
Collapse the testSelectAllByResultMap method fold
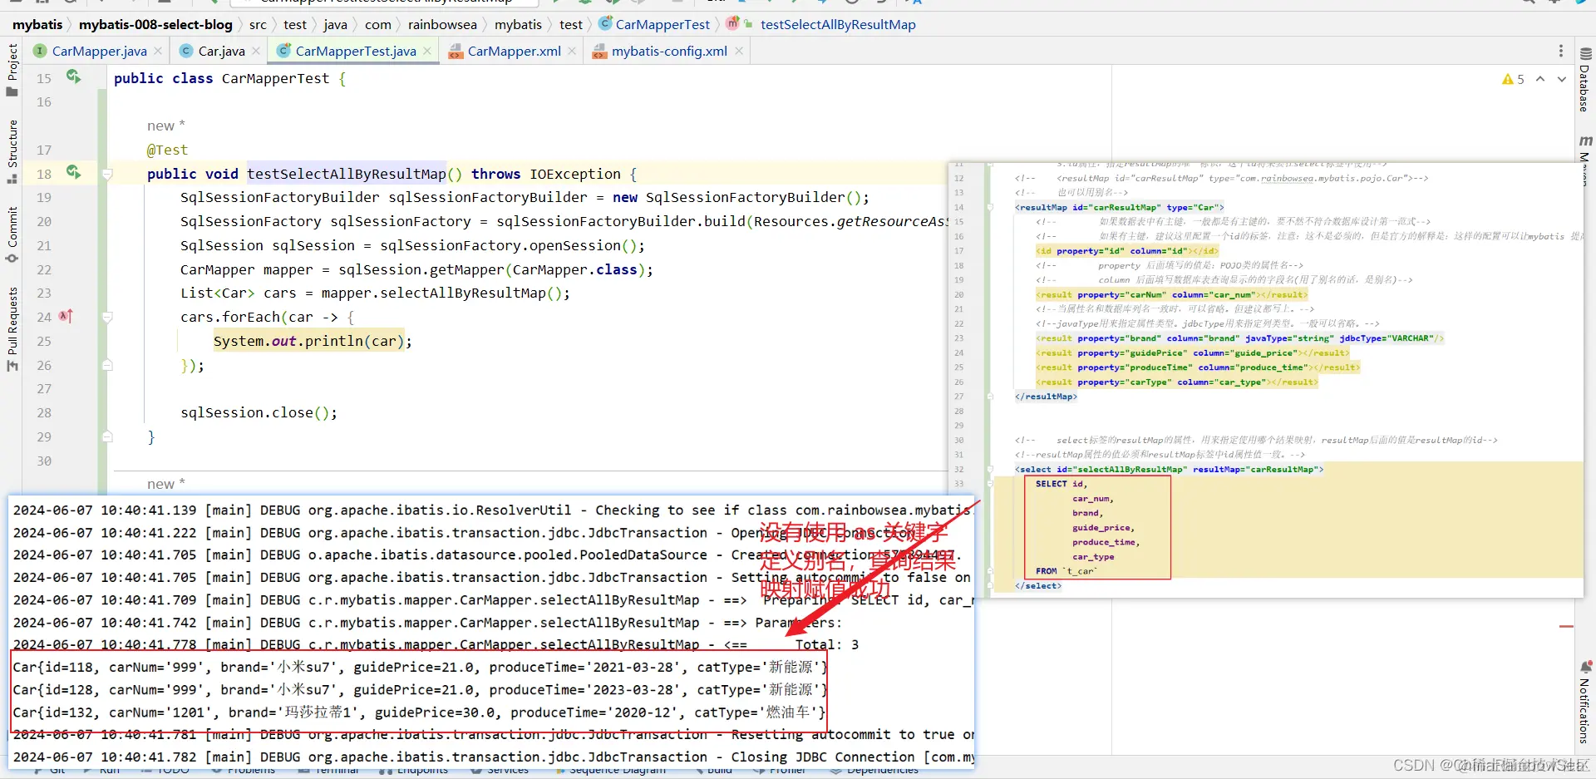pos(107,174)
